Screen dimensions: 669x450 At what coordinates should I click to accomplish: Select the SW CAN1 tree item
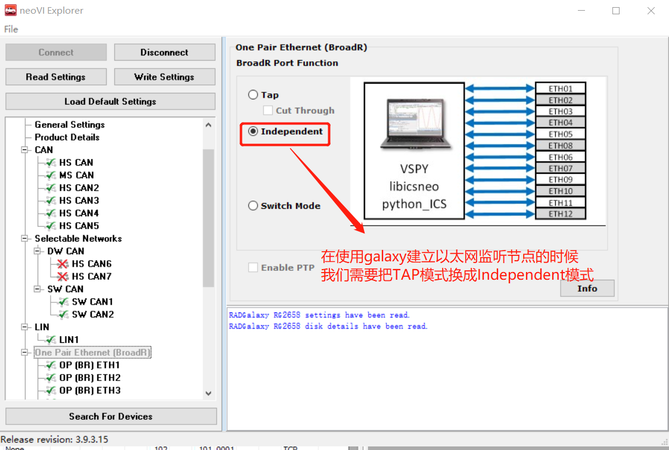click(92, 302)
